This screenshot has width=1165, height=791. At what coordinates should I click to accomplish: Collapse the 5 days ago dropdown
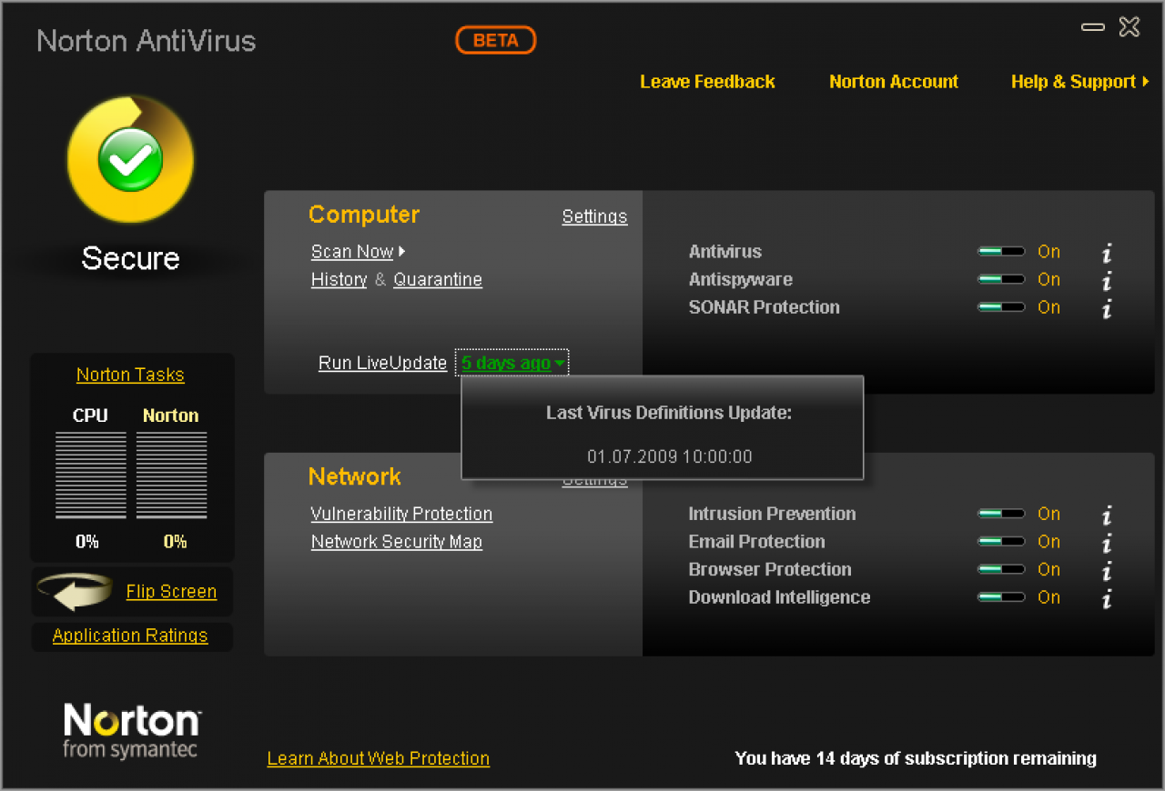(x=512, y=363)
